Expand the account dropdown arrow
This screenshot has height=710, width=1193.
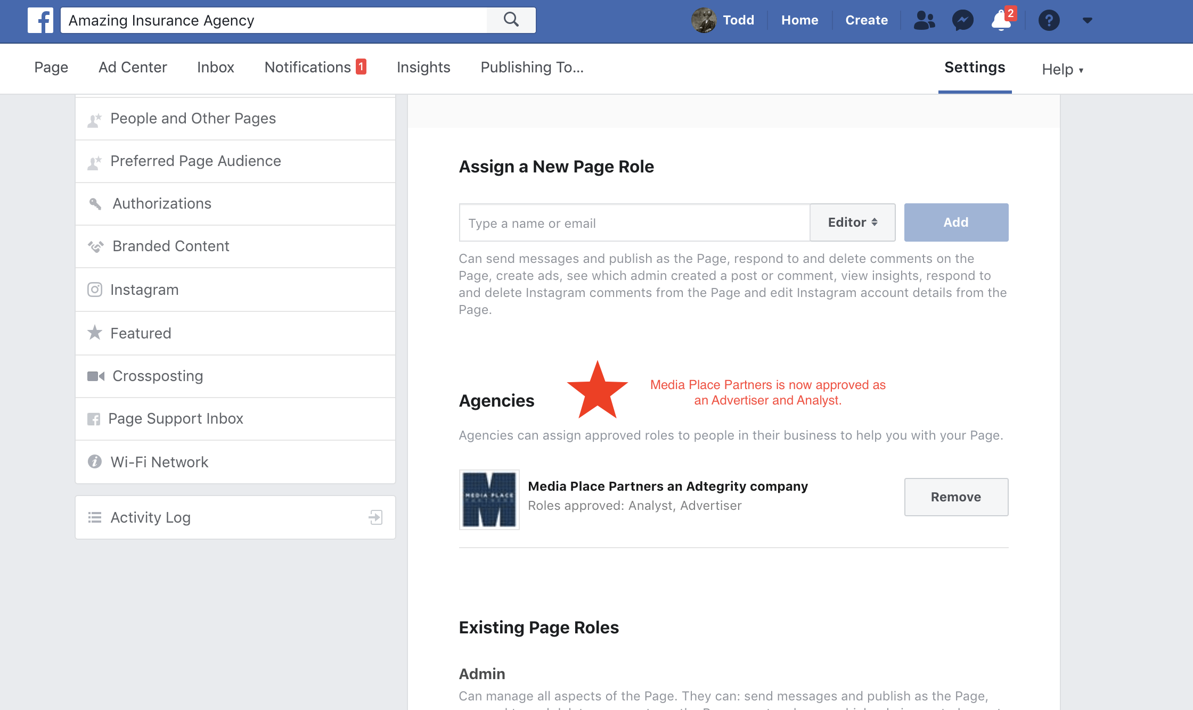coord(1088,20)
